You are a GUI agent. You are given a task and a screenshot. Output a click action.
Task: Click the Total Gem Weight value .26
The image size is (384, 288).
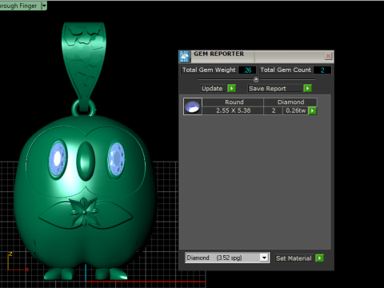click(247, 70)
